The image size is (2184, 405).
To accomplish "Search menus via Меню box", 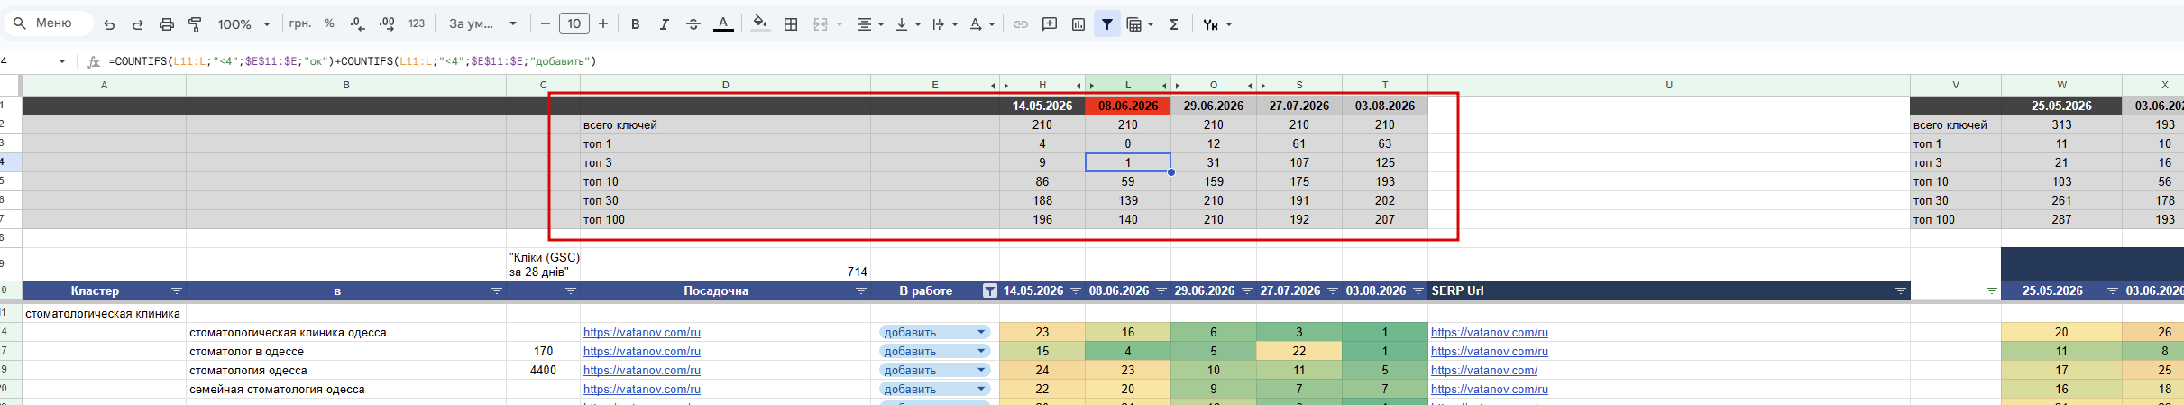I will point(48,23).
